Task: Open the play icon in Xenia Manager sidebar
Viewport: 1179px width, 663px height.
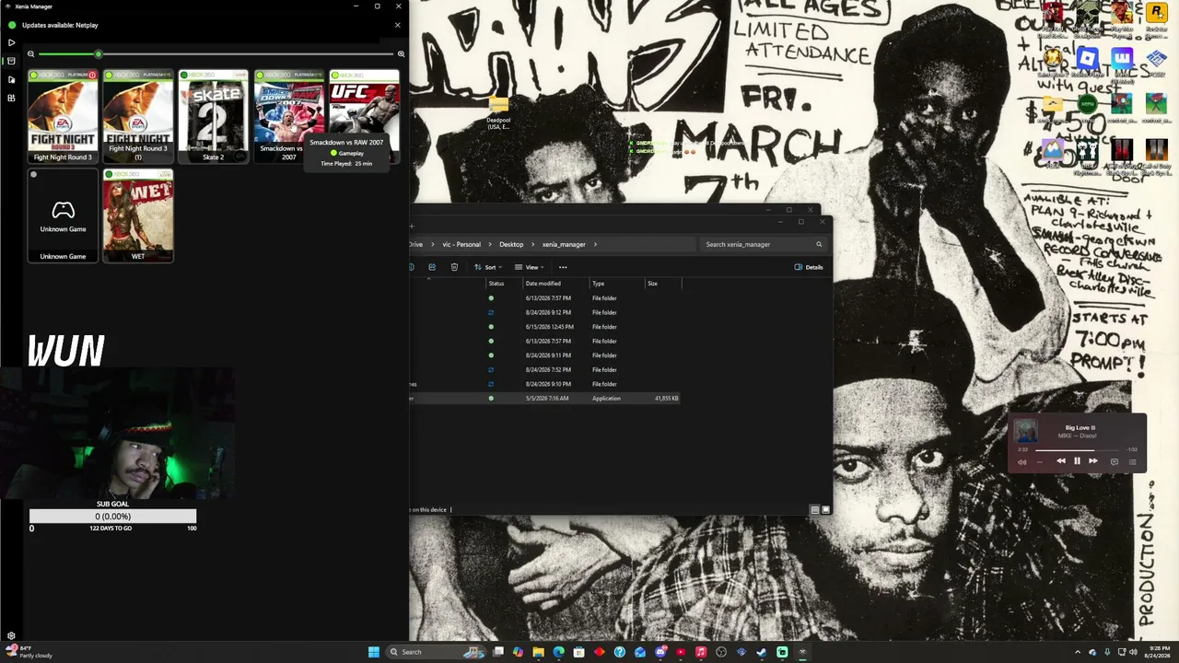Action: [11, 42]
